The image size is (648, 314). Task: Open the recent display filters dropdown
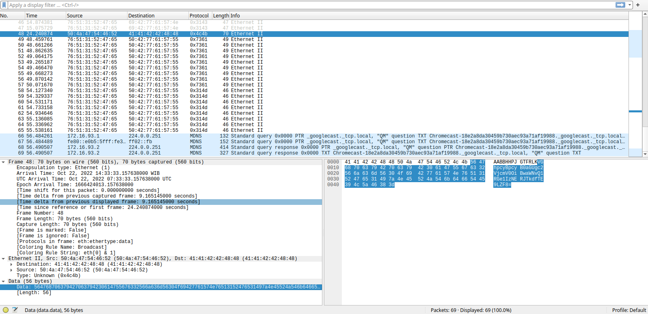tap(630, 5)
